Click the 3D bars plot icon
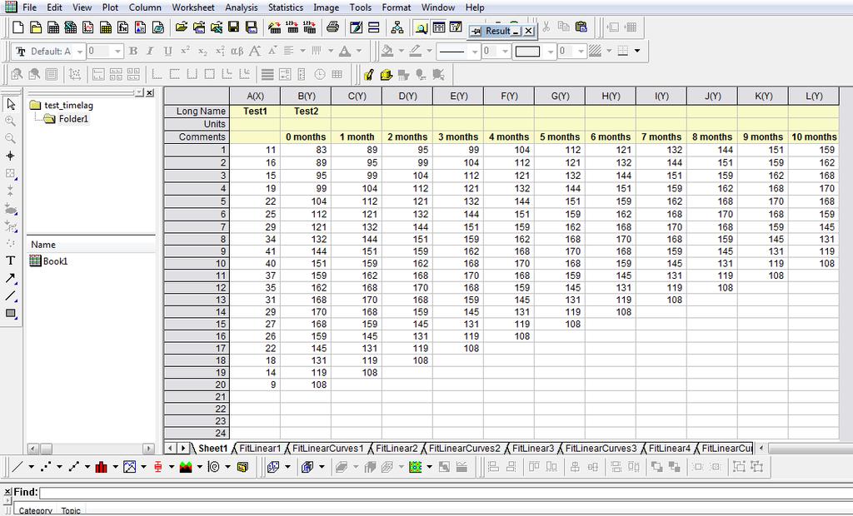 pos(307,467)
